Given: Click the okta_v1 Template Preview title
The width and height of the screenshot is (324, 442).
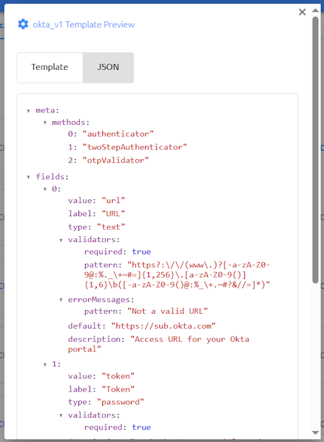Looking at the screenshot, I should point(84,25).
